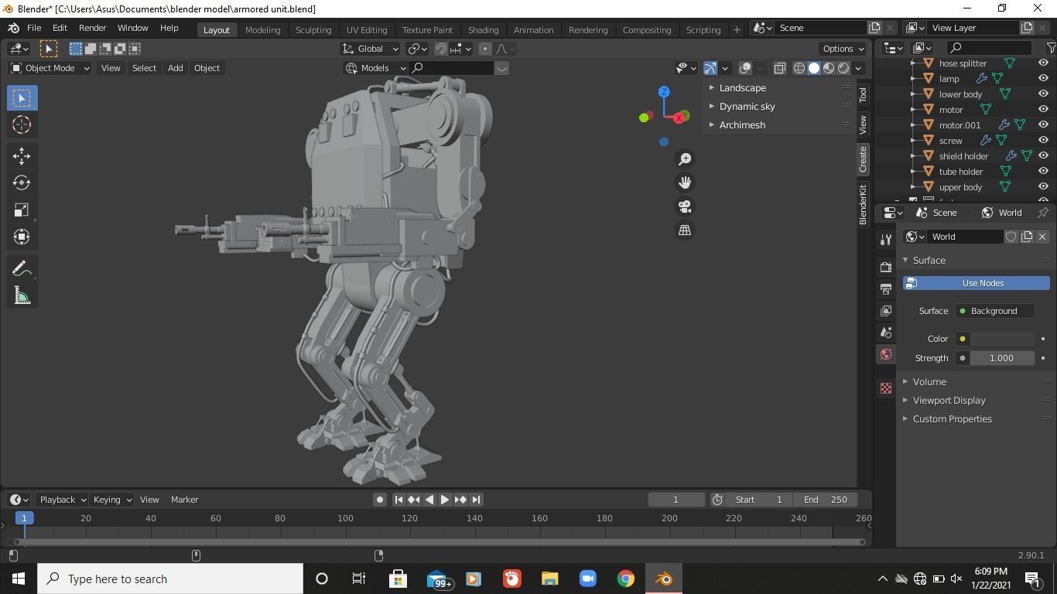Switch to rendered viewport shading
The image size is (1057, 594).
tap(843, 68)
